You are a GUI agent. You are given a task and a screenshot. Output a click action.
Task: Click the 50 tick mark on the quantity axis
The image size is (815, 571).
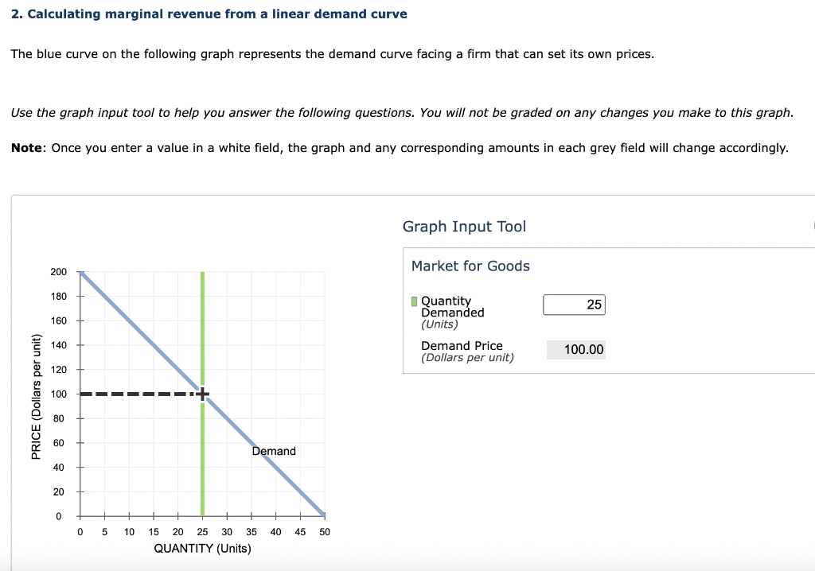click(x=324, y=531)
